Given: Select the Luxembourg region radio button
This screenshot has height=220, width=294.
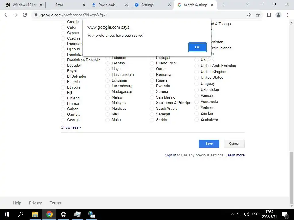Looking at the screenshot, I should pyautogui.click(x=107, y=86).
